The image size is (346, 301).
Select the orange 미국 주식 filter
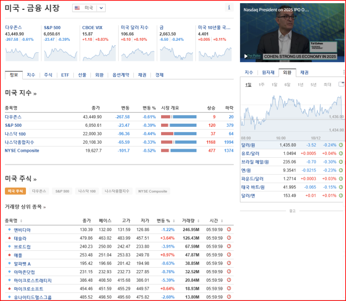[15, 191]
